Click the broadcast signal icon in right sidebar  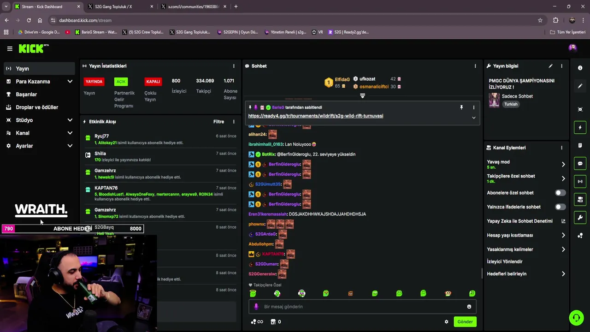[580, 181]
